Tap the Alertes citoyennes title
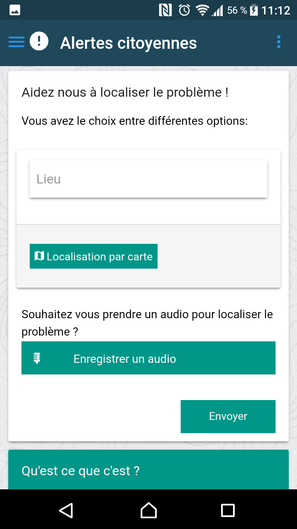The image size is (297, 529). tap(129, 43)
